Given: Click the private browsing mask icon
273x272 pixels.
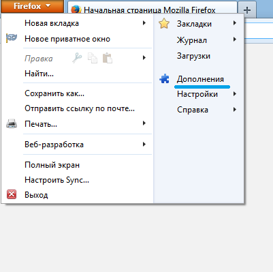Looking at the screenshot, I should click(x=12, y=38).
